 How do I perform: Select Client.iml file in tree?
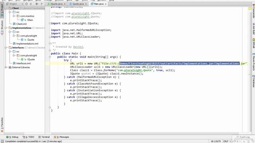click(21, 24)
